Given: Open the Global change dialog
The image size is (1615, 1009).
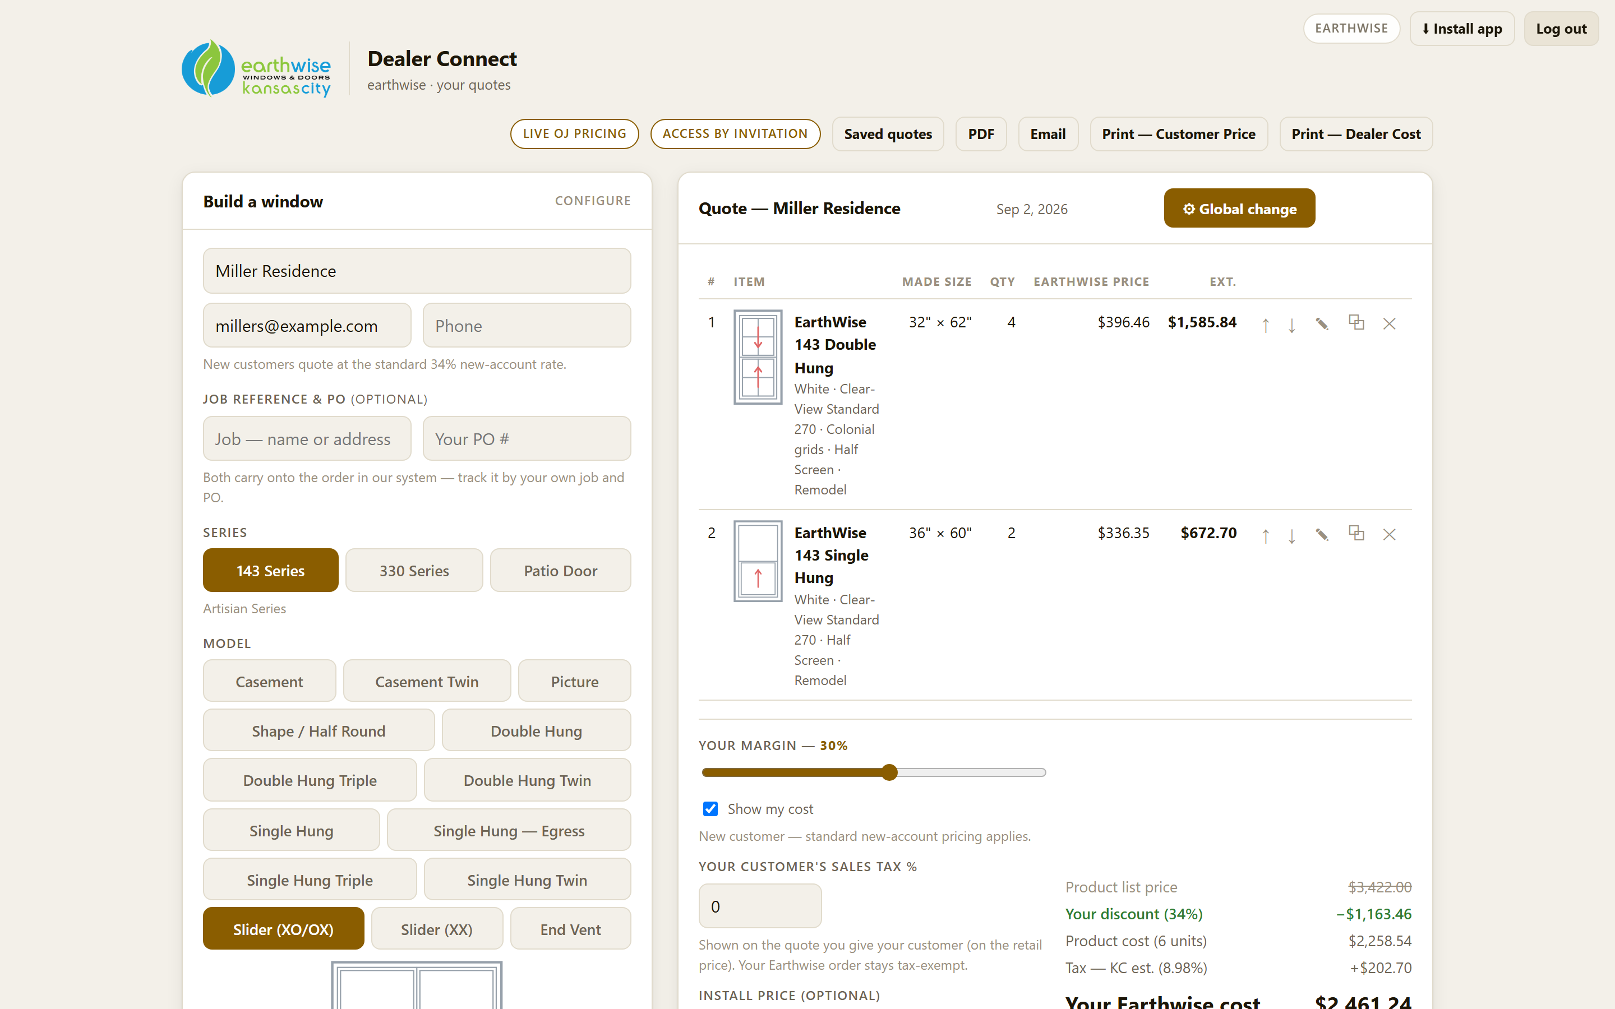Looking at the screenshot, I should pyautogui.click(x=1239, y=208).
